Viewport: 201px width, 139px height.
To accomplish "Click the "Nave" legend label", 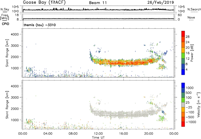I will 191,17.
